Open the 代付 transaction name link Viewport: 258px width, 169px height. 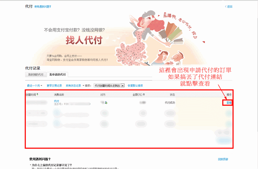pyautogui.click(x=56, y=101)
